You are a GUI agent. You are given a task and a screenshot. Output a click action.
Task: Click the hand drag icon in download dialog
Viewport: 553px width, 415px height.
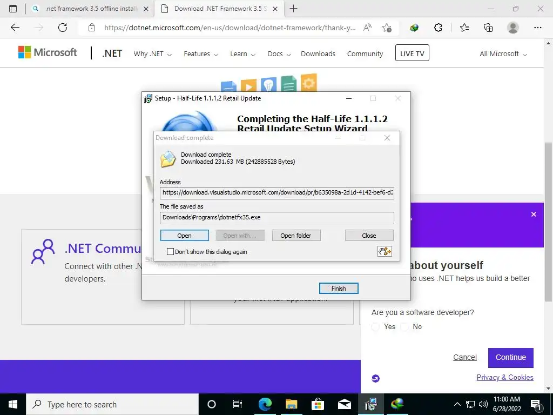point(385,251)
